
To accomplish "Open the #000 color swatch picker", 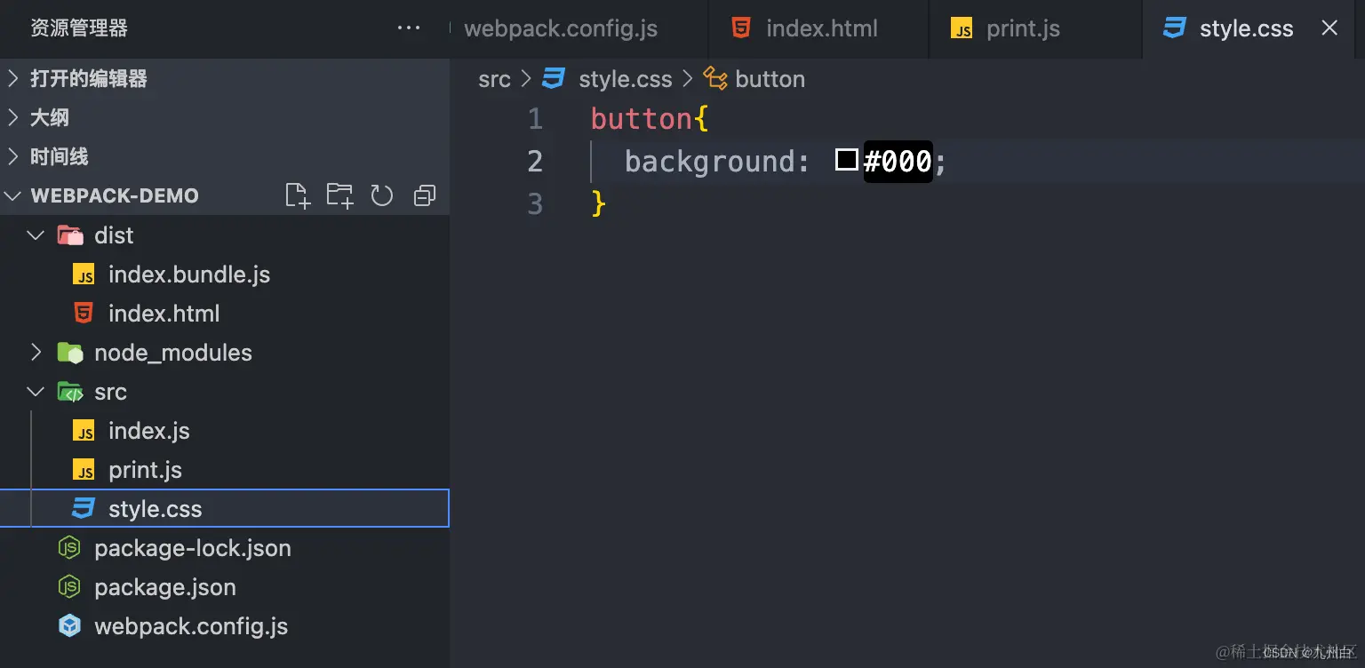I will 847,160.
